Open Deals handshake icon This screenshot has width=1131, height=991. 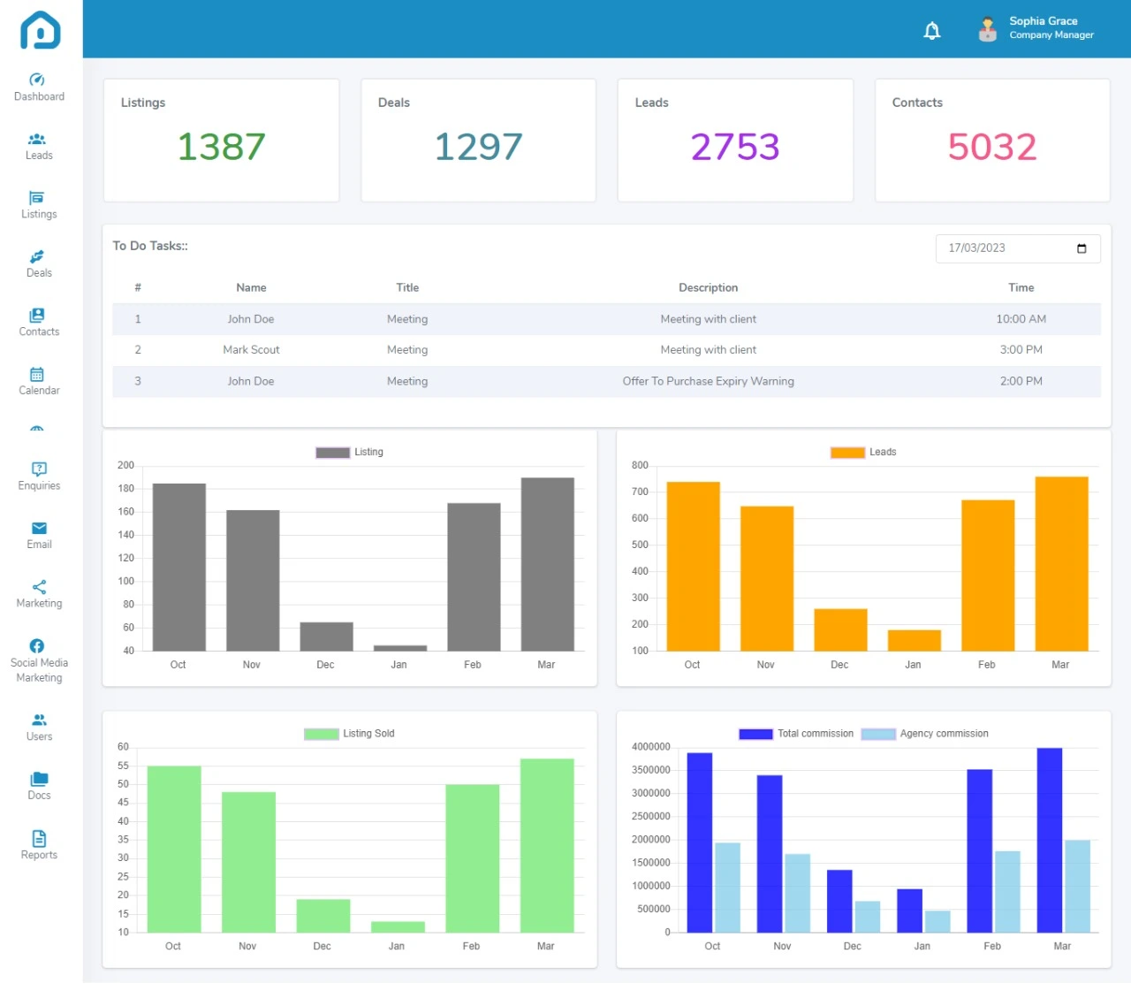coord(37,256)
